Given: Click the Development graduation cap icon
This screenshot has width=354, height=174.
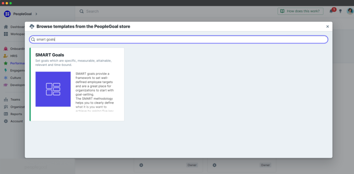Looking at the screenshot, I should pyautogui.click(x=6, y=85).
